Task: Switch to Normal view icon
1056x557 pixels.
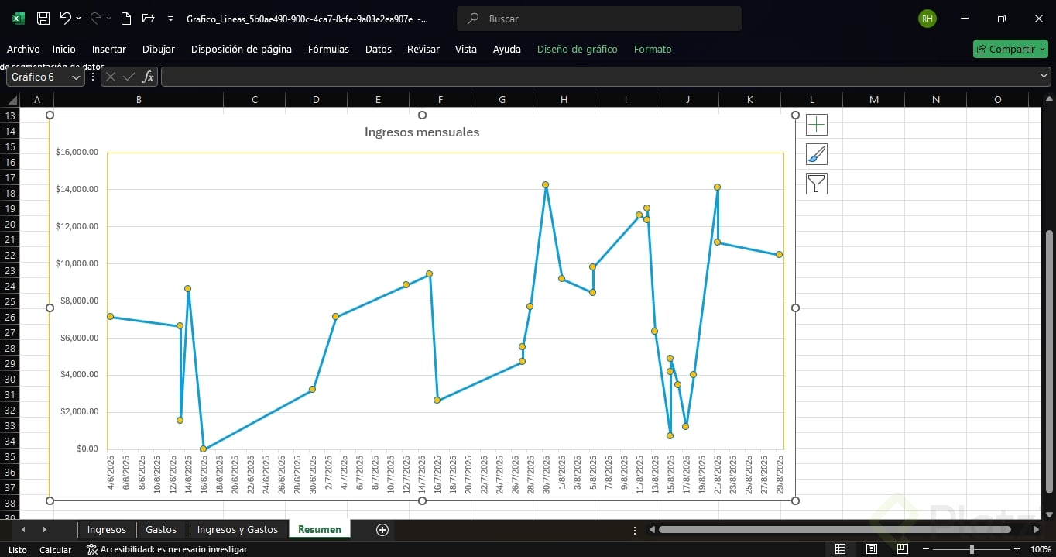Action: point(840,549)
